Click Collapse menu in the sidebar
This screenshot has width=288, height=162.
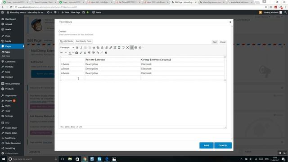[12, 153]
